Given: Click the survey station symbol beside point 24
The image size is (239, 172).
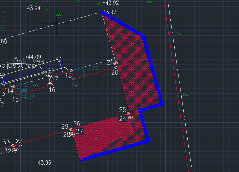Looking at the screenshot, I should [x=131, y=117].
